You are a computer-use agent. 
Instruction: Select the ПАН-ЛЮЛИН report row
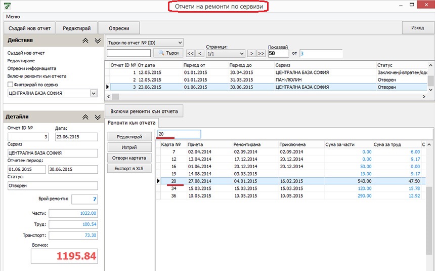pyautogui.click(x=268, y=80)
